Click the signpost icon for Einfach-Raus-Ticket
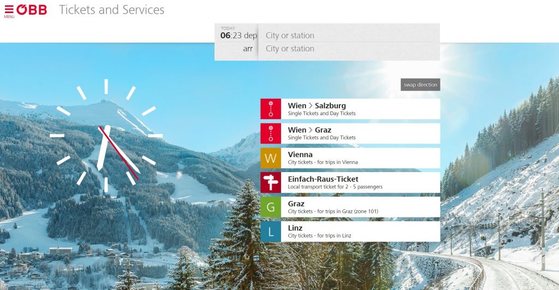 271,182
